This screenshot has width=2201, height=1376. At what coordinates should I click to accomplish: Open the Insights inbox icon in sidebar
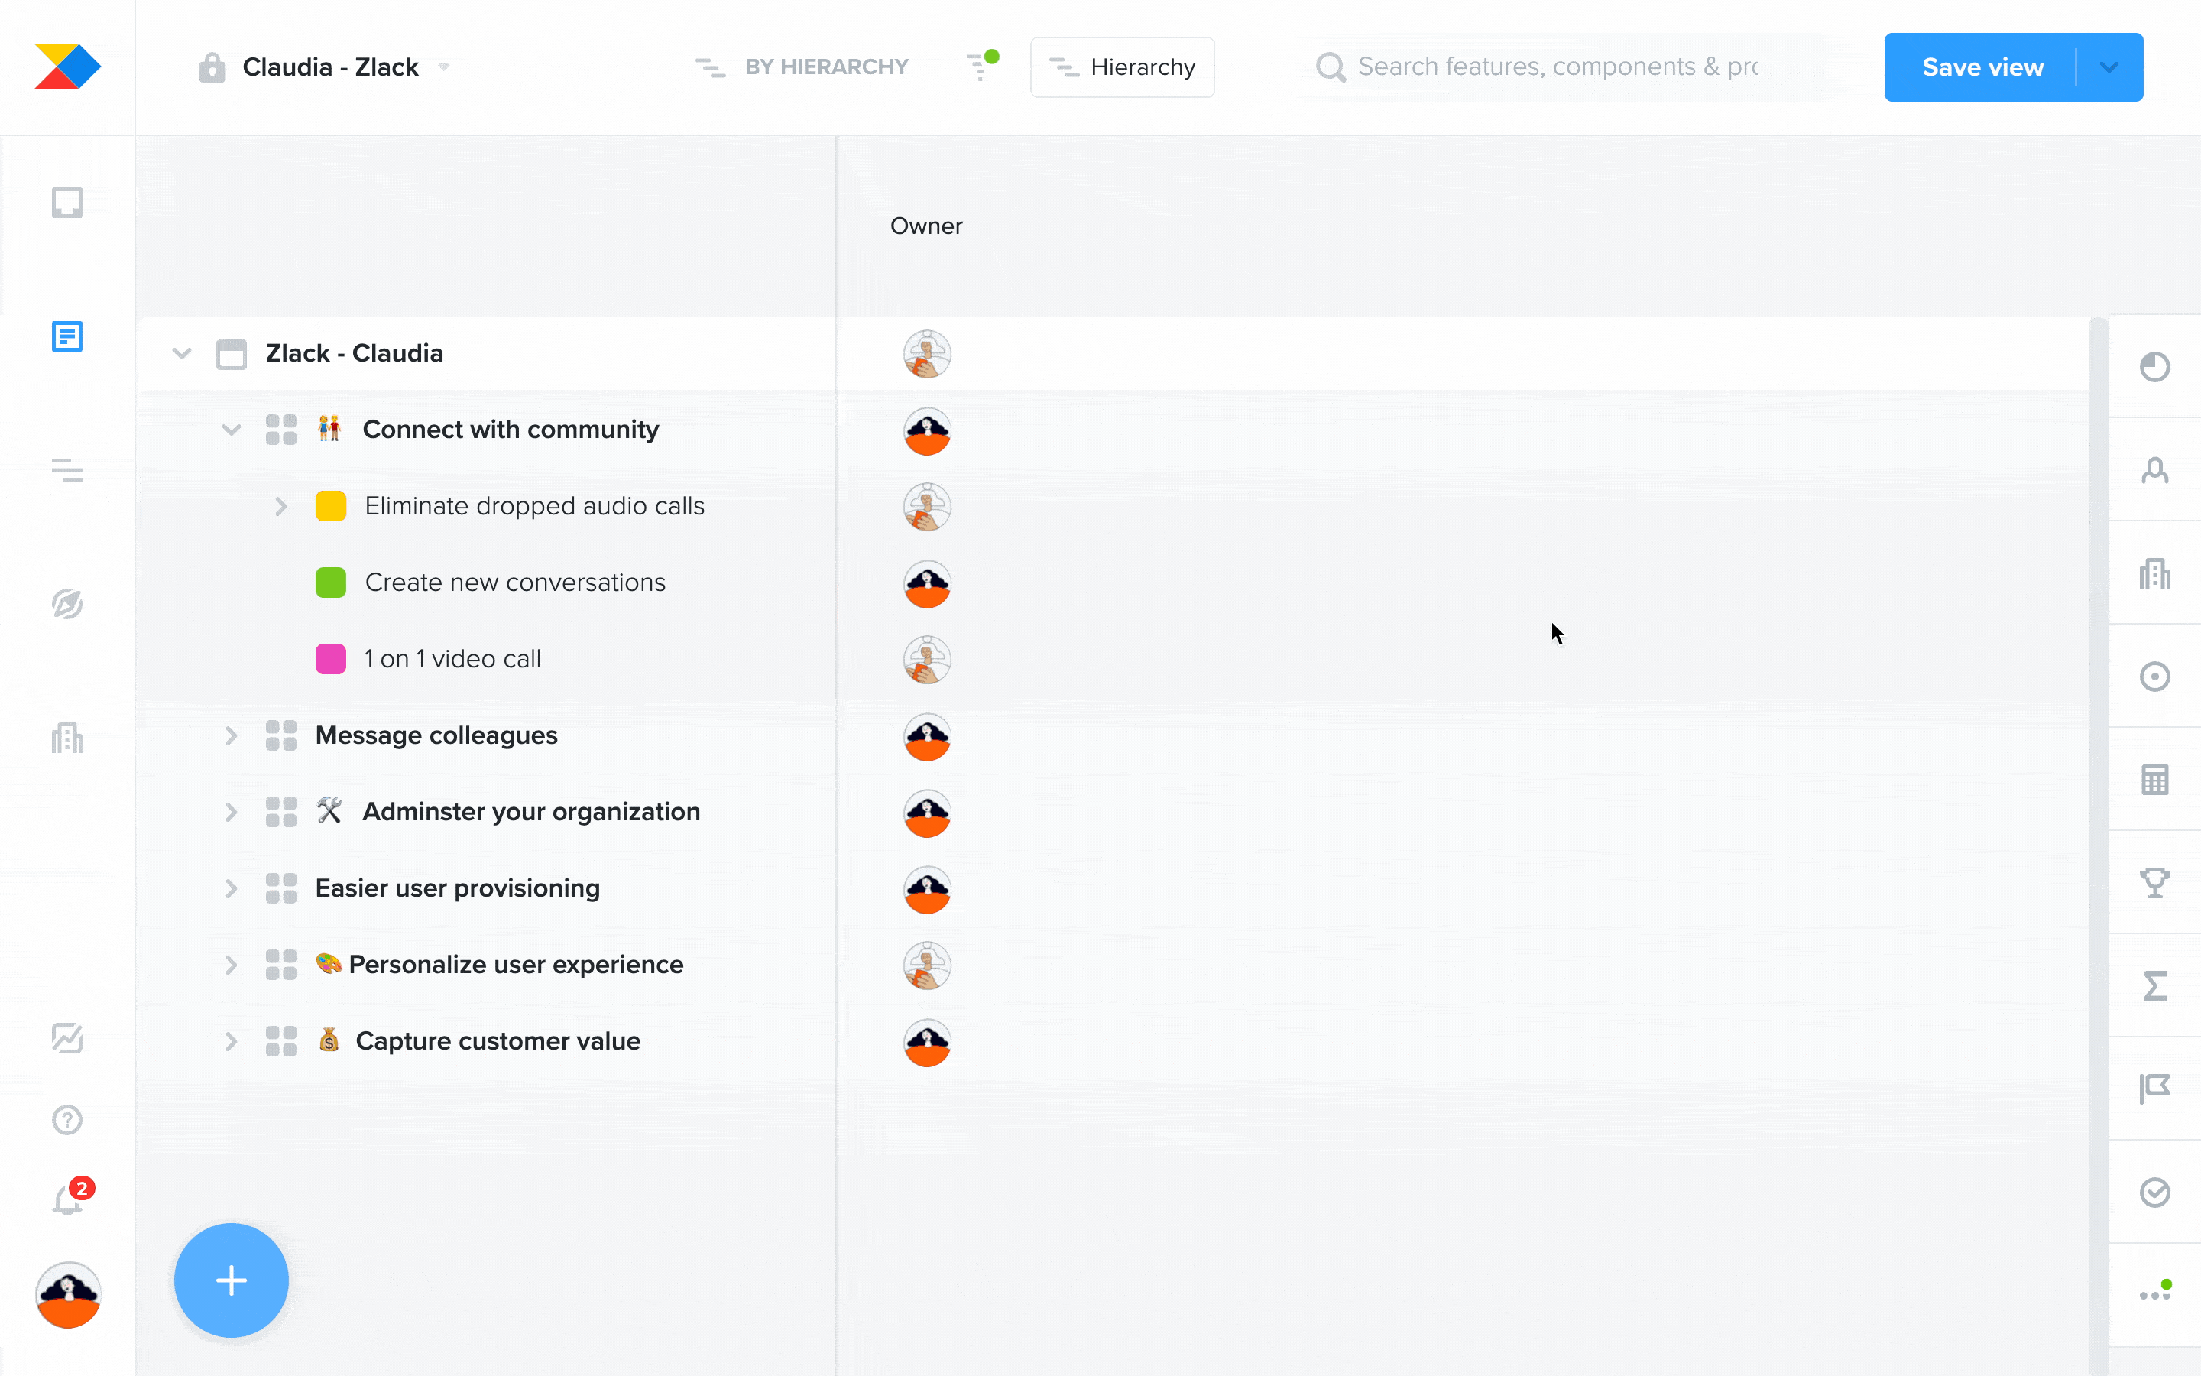click(x=67, y=202)
